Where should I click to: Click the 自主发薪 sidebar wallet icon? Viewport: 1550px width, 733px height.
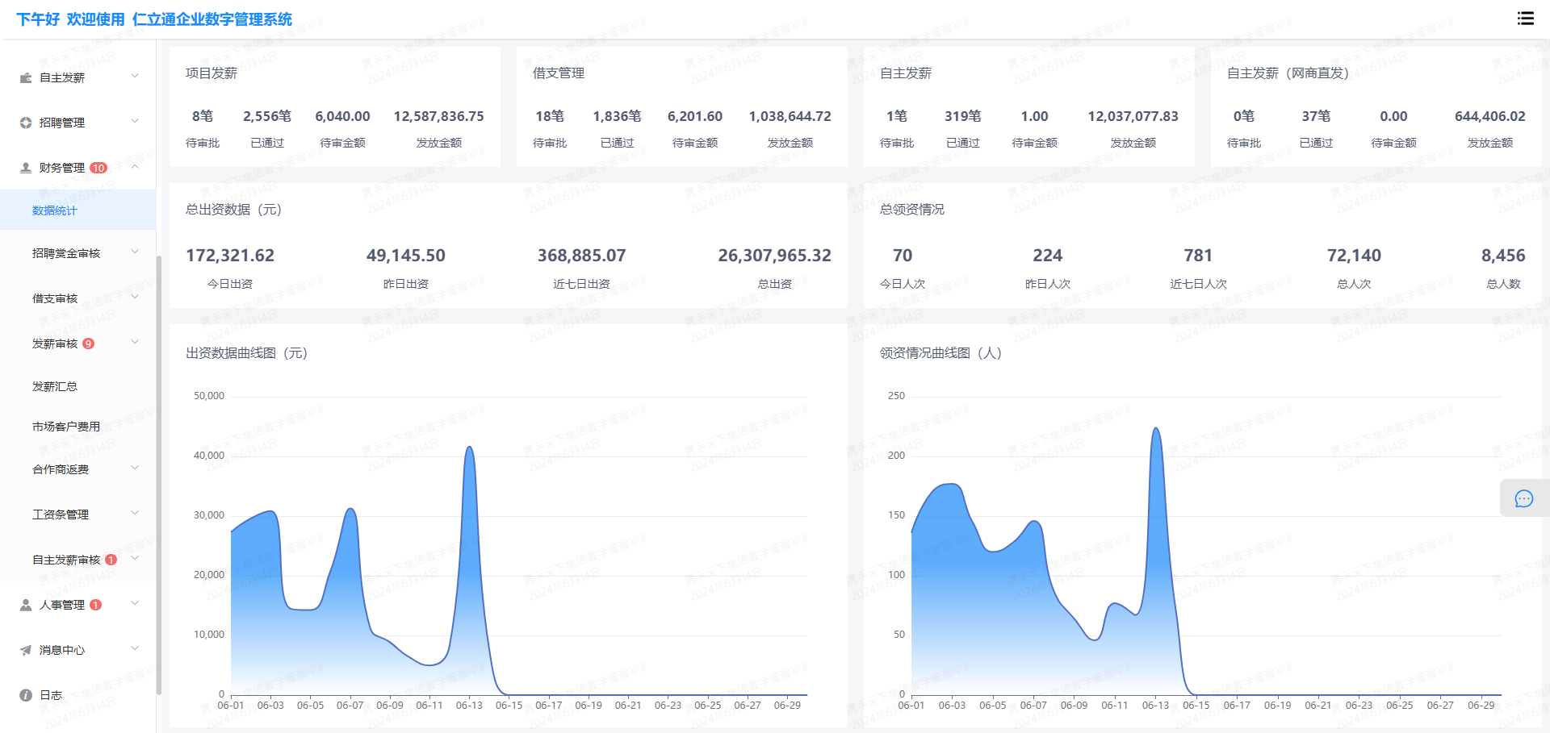click(x=26, y=77)
